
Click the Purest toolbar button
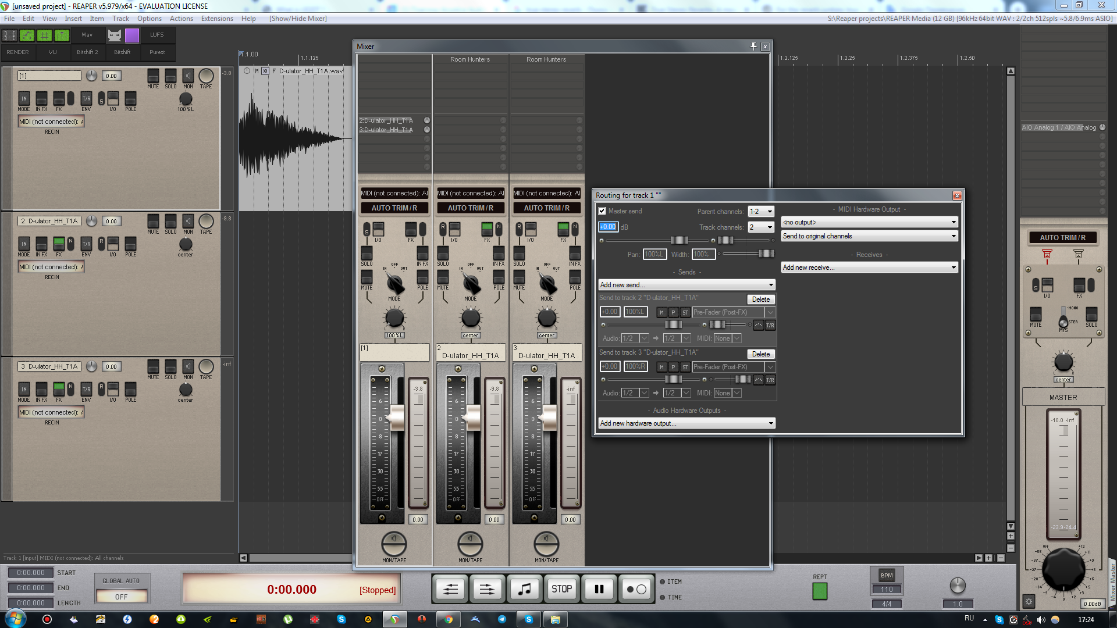(157, 52)
